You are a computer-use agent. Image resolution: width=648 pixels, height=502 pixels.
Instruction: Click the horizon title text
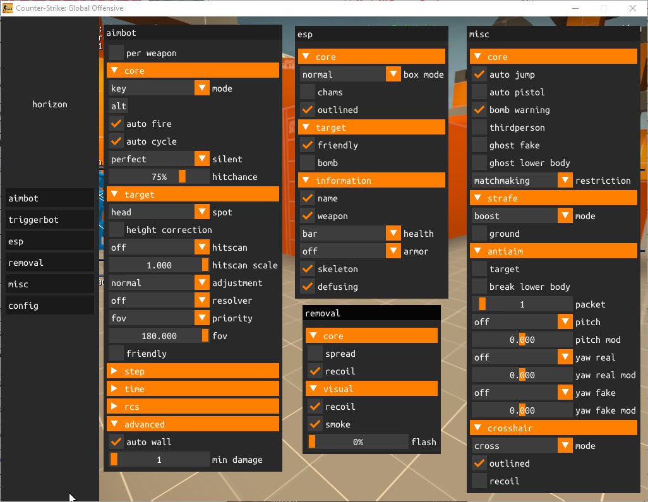click(50, 104)
